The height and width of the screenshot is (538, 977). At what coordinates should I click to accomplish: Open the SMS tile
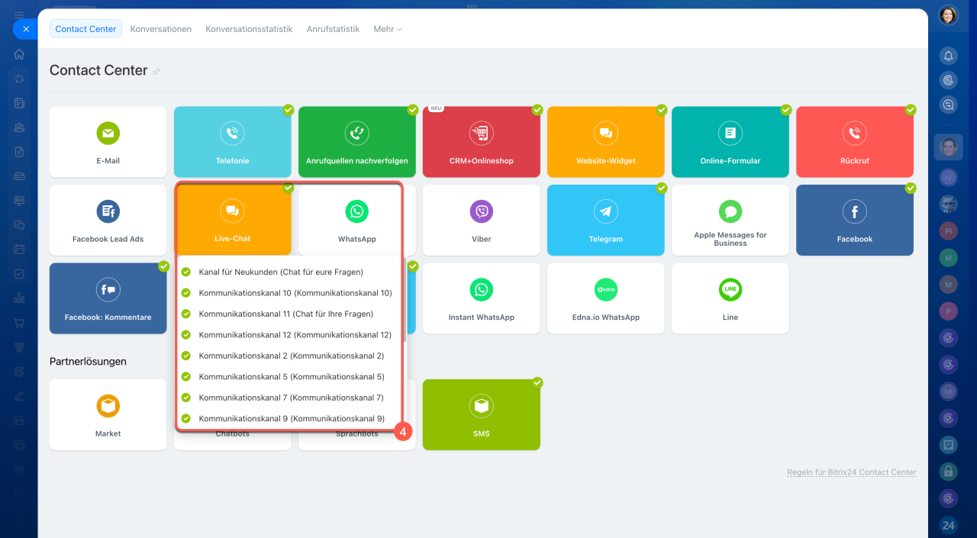click(x=481, y=414)
